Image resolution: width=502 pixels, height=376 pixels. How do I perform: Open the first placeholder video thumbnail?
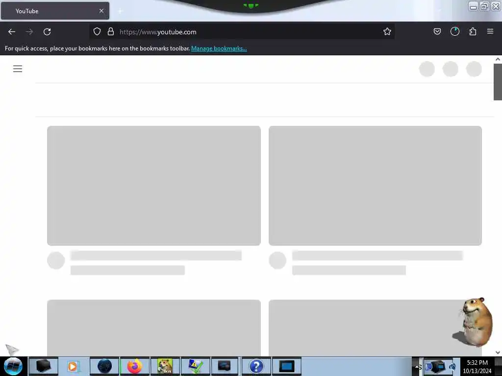click(153, 186)
